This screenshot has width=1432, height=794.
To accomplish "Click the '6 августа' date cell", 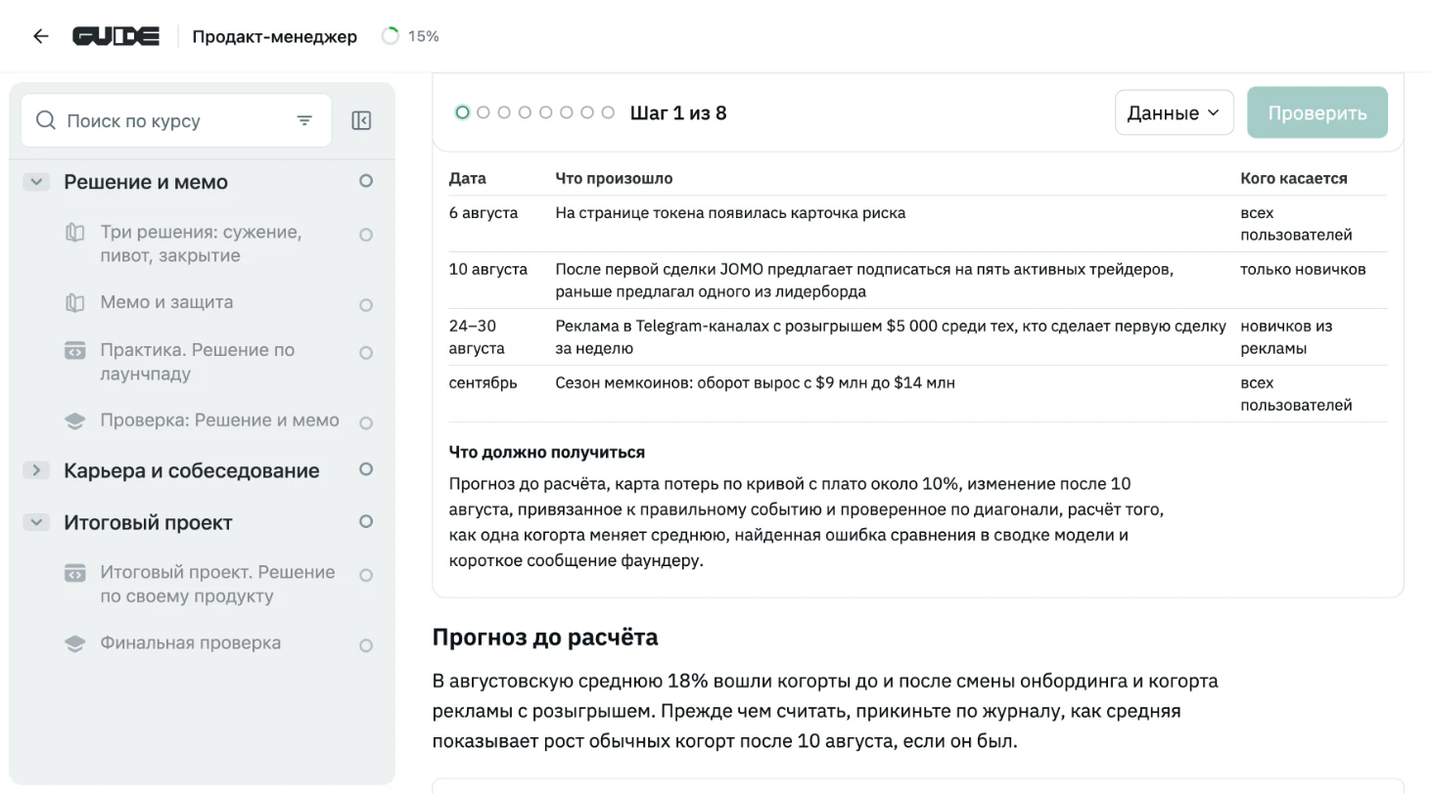I will click(x=484, y=212).
